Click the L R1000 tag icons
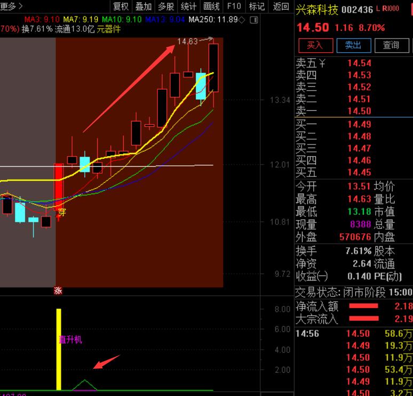Screen dimensions: 413x396 point(387,9)
